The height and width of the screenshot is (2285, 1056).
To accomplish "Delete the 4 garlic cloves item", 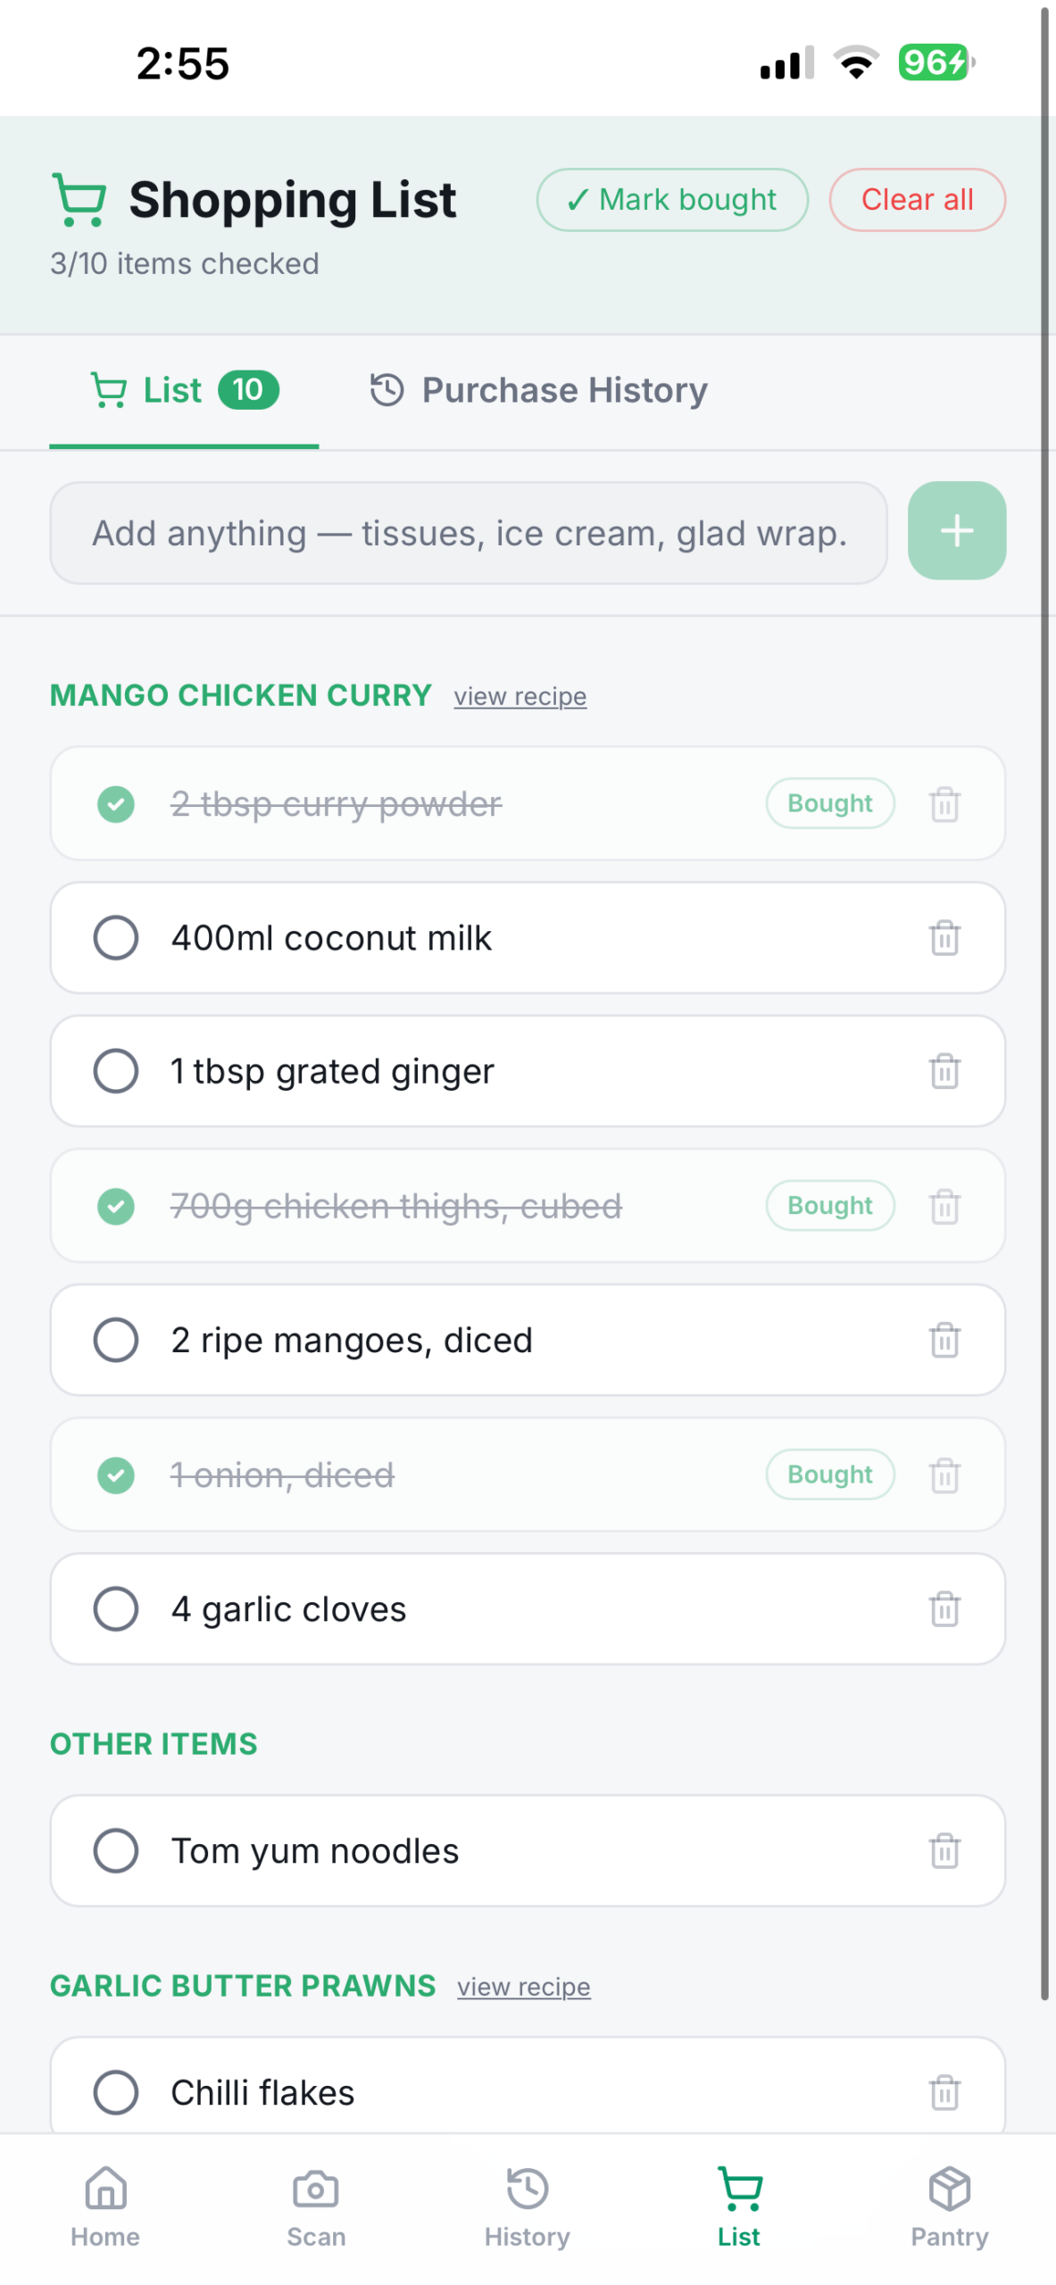I will (944, 1608).
